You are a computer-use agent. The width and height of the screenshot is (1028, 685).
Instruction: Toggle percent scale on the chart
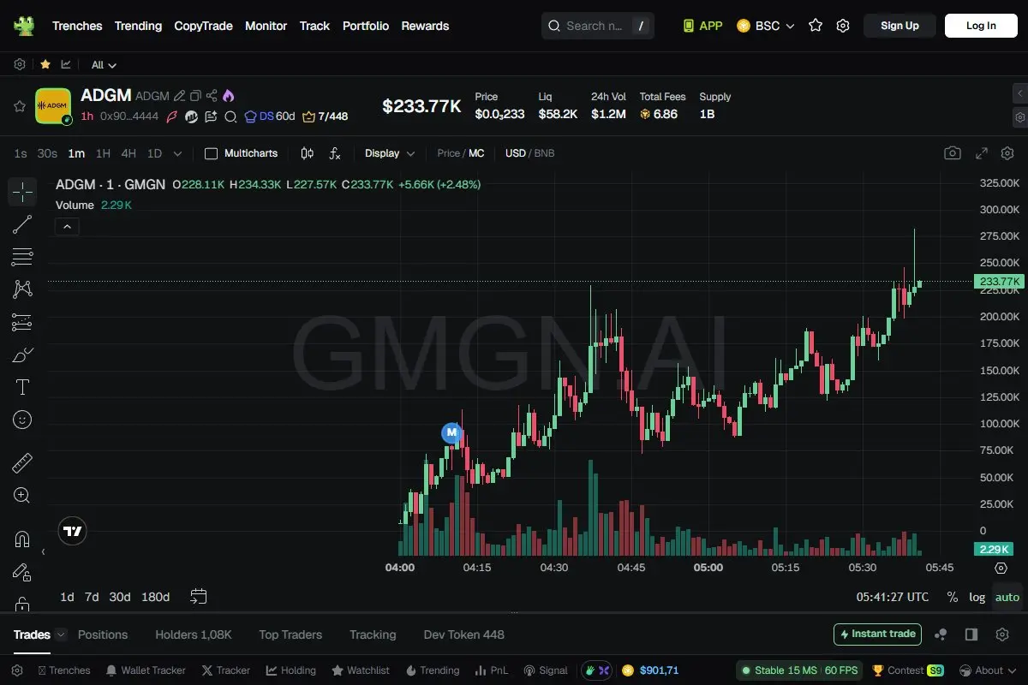(x=953, y=597)
